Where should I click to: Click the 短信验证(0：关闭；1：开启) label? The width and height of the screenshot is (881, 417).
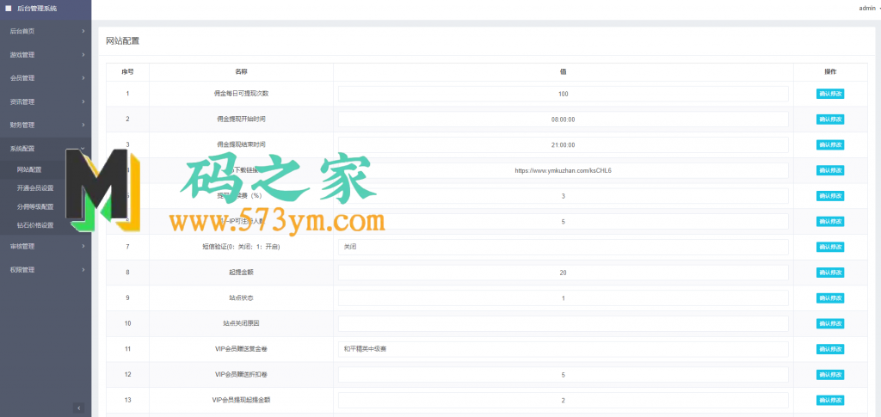[241, 247]
